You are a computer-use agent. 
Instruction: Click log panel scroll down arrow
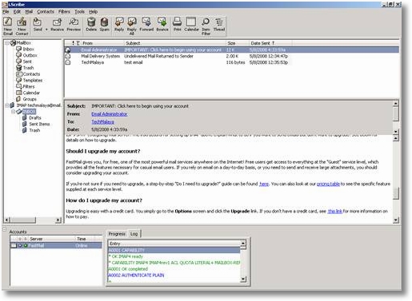tap(243, 279)
